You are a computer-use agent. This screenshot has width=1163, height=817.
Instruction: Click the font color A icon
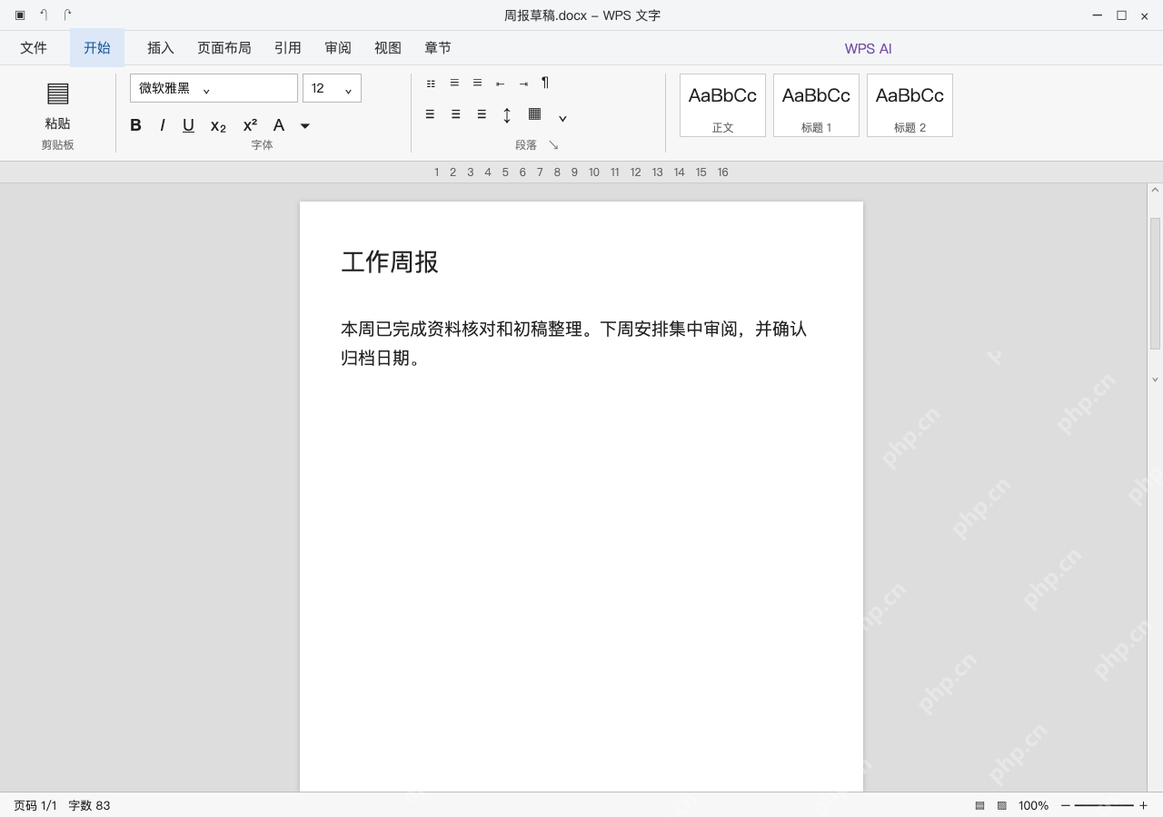tap(279, 125)
